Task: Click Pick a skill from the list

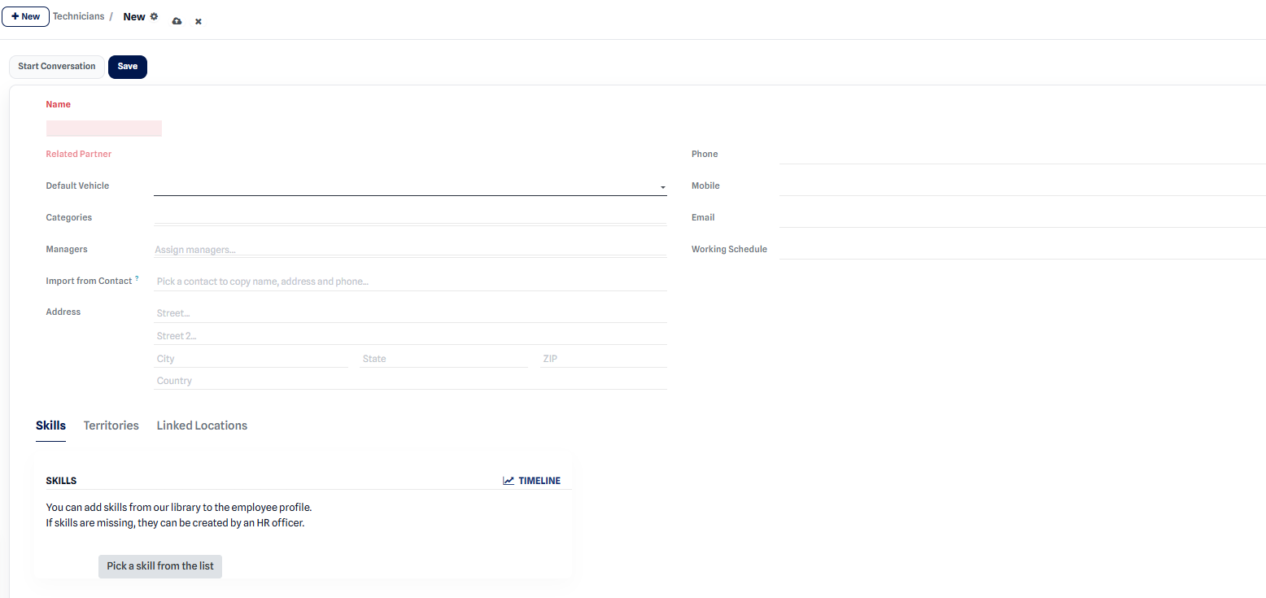Action: coord(160,566)
